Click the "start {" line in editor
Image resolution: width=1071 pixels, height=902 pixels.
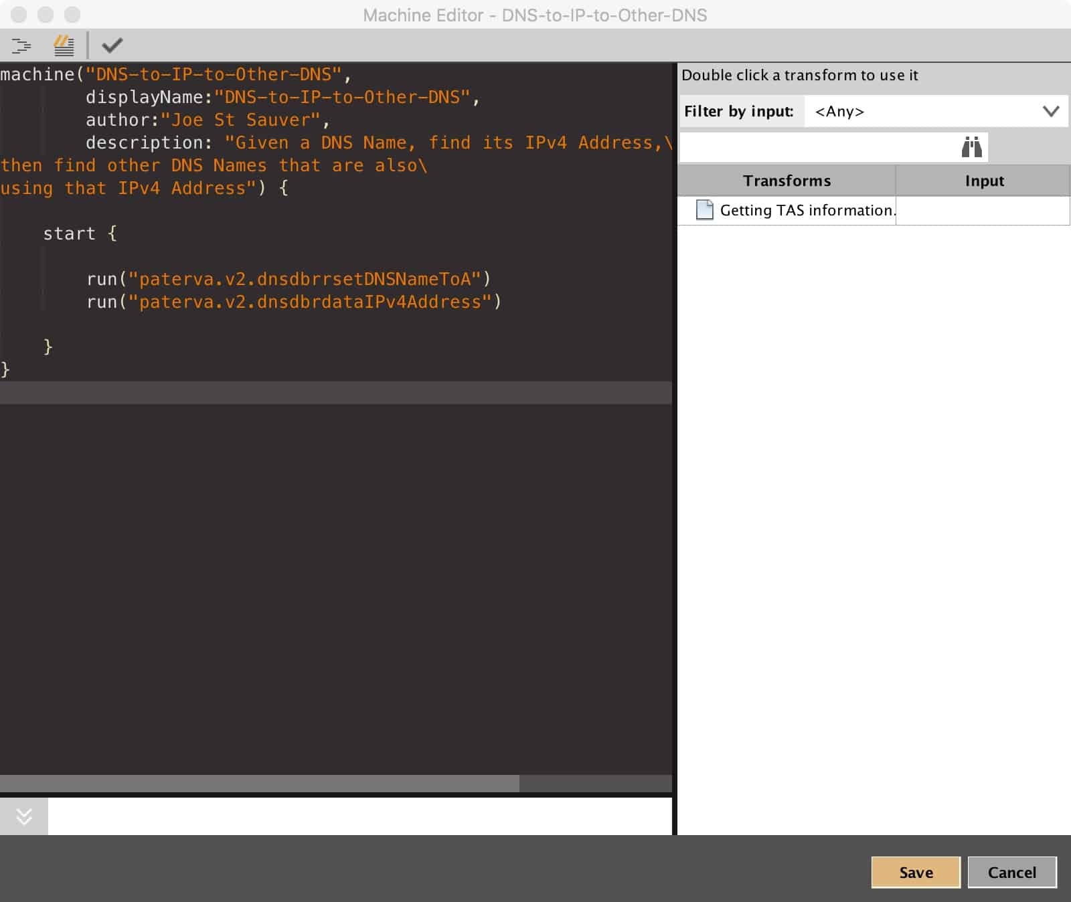[x=80, y=234]
